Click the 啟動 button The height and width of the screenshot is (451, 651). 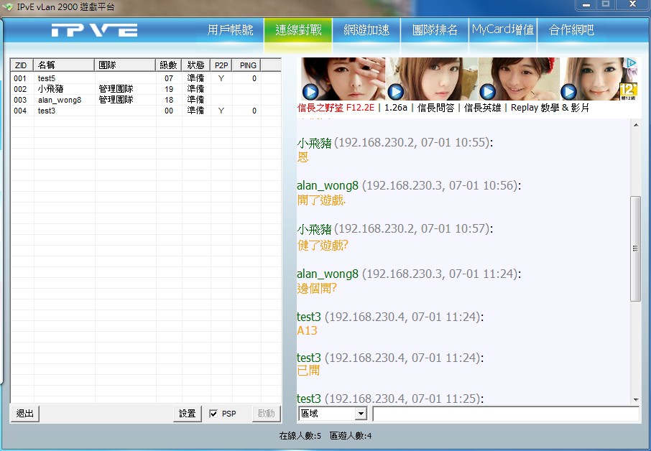[266, 413]
